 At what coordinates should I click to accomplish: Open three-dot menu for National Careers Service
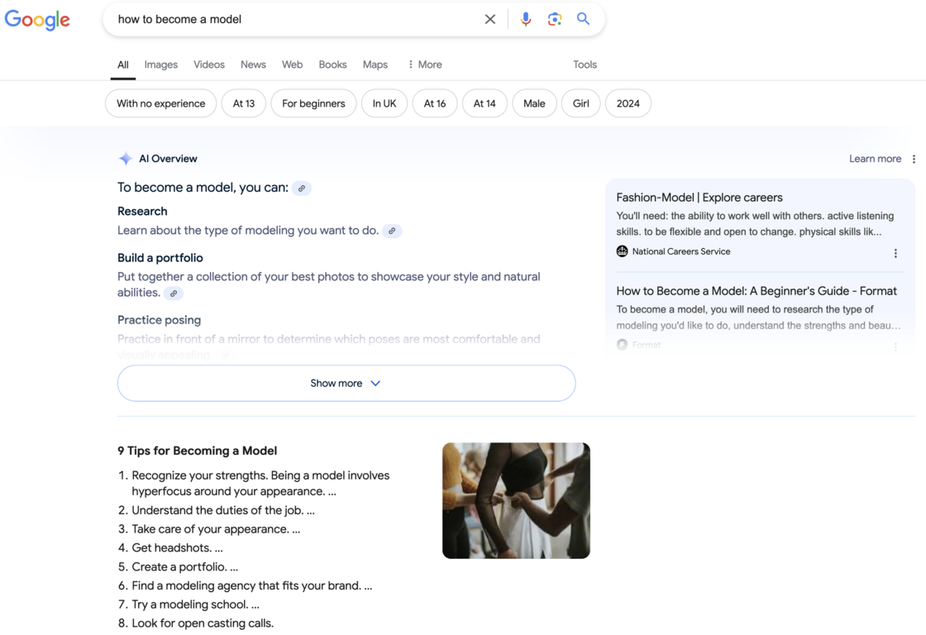coord(895,253)
